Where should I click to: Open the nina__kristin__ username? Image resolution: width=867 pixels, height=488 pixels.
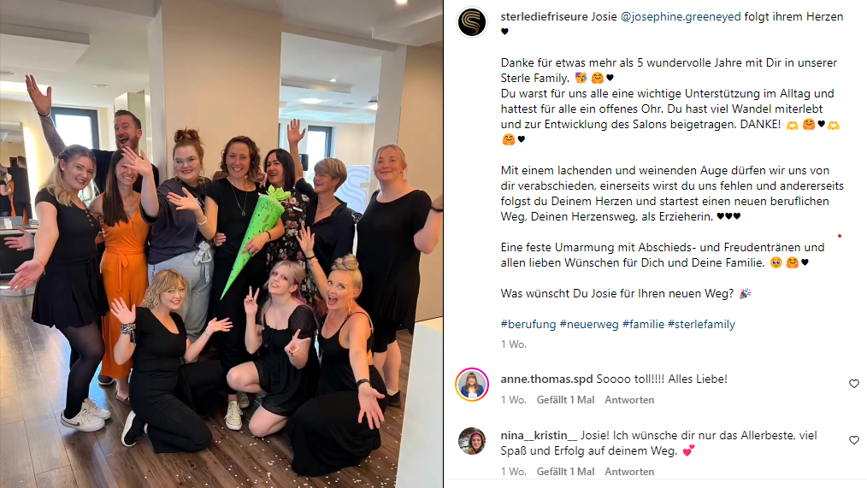[x=539, y=436]
